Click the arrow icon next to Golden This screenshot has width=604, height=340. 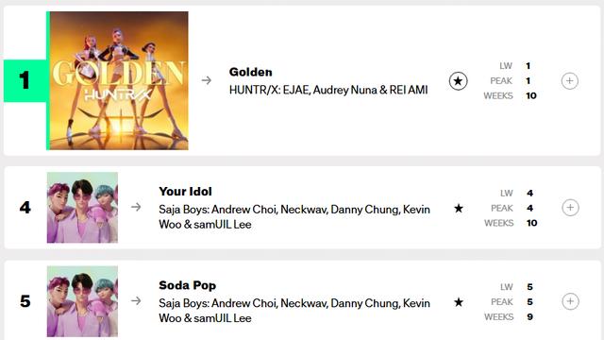click(x=207, y=80)
